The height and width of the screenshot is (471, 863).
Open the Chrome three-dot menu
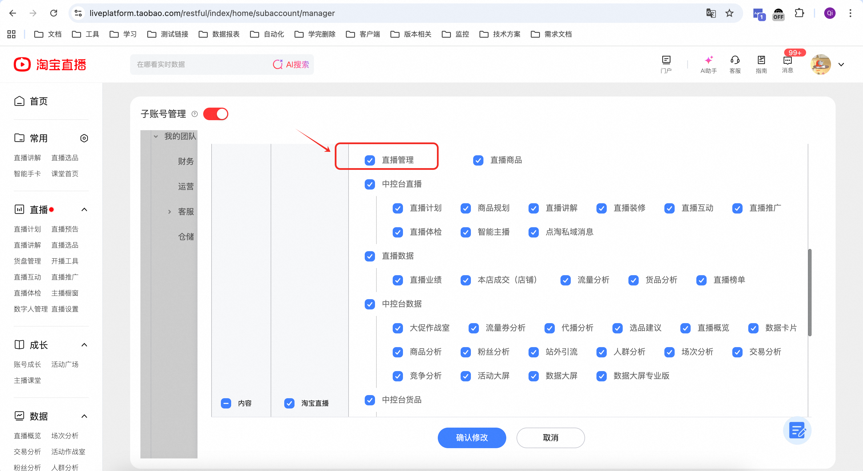tap(850, 13)
